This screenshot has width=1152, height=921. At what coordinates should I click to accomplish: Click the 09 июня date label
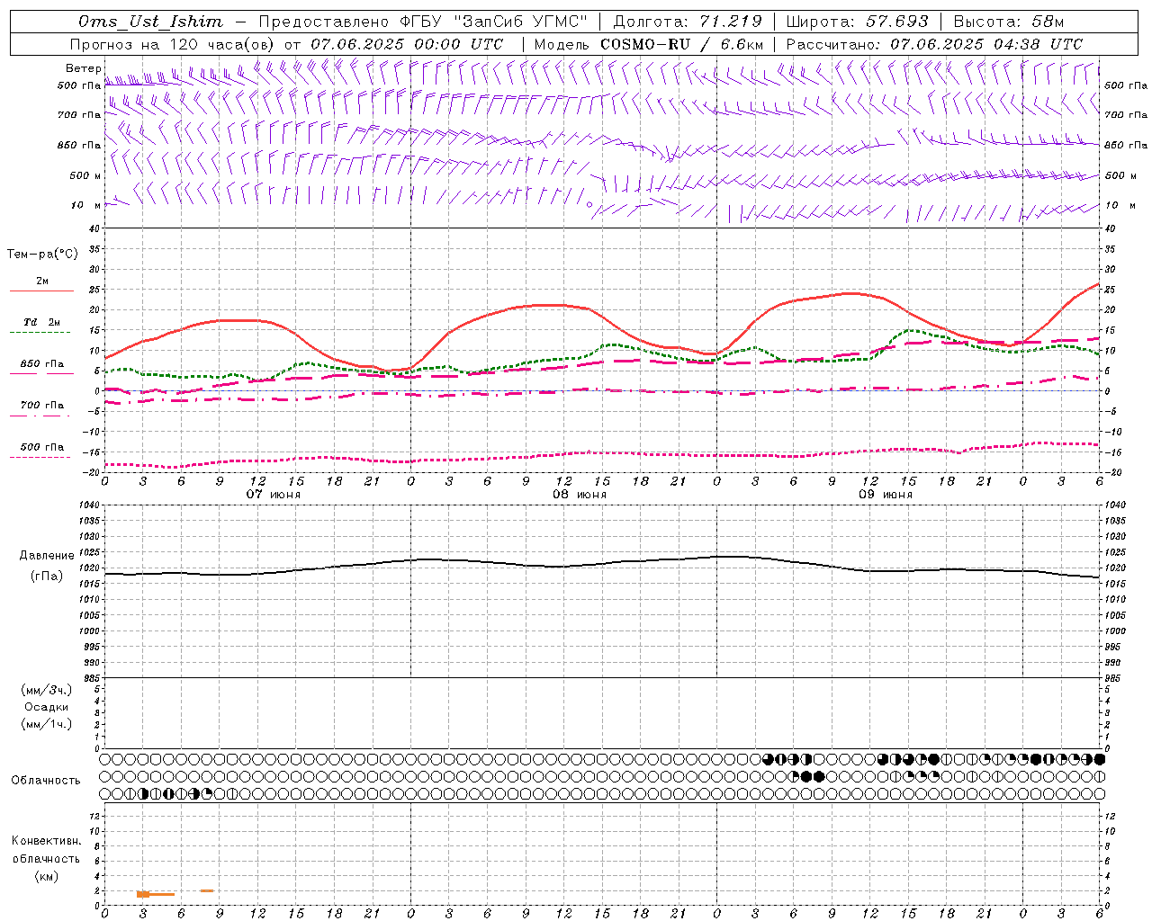coord(886,495)
